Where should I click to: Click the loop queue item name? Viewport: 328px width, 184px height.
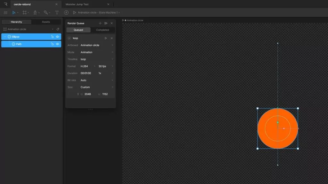pyautogui.click(x=75, y=38)
